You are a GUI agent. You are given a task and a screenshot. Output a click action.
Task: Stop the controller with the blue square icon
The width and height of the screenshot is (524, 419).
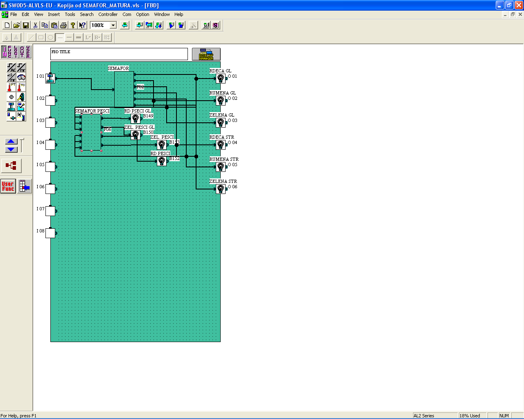coord(181,25)
